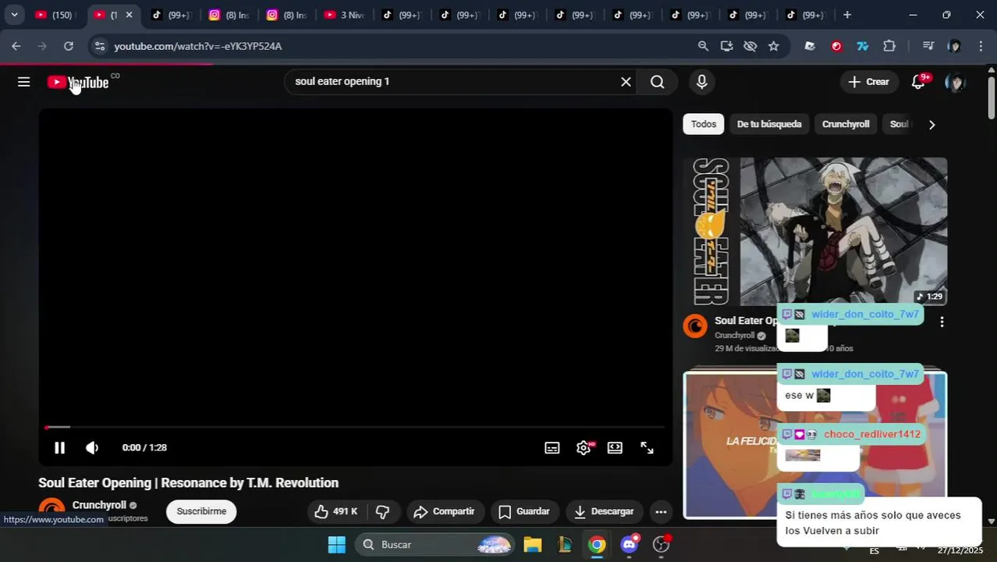Open the YouTube hamburger guide menu

tap(24, 82)
